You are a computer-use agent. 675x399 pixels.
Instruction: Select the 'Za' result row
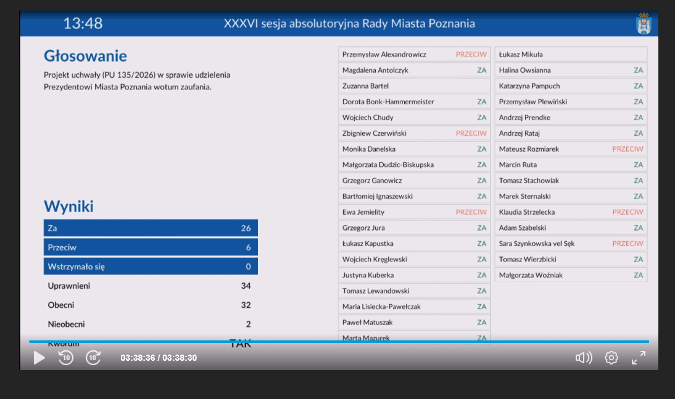151,228
